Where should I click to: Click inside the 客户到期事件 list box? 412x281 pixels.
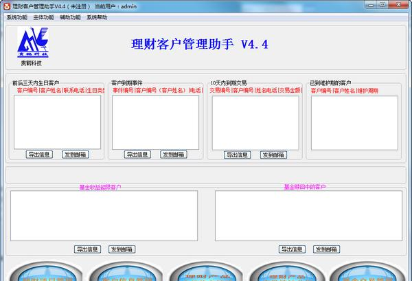click(x=156, y=122)
